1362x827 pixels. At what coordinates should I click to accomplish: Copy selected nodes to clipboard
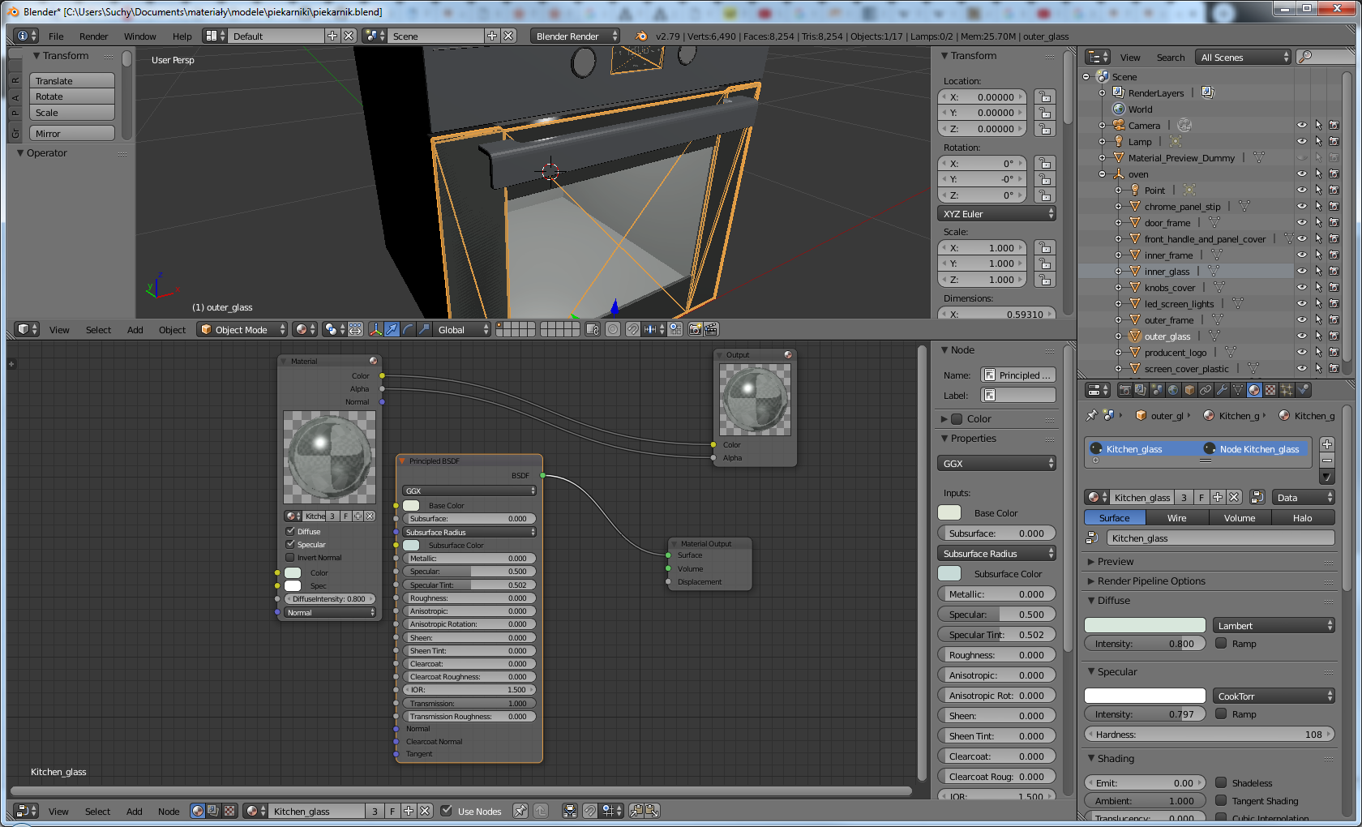pyautogui.click(x=636, y=811)
